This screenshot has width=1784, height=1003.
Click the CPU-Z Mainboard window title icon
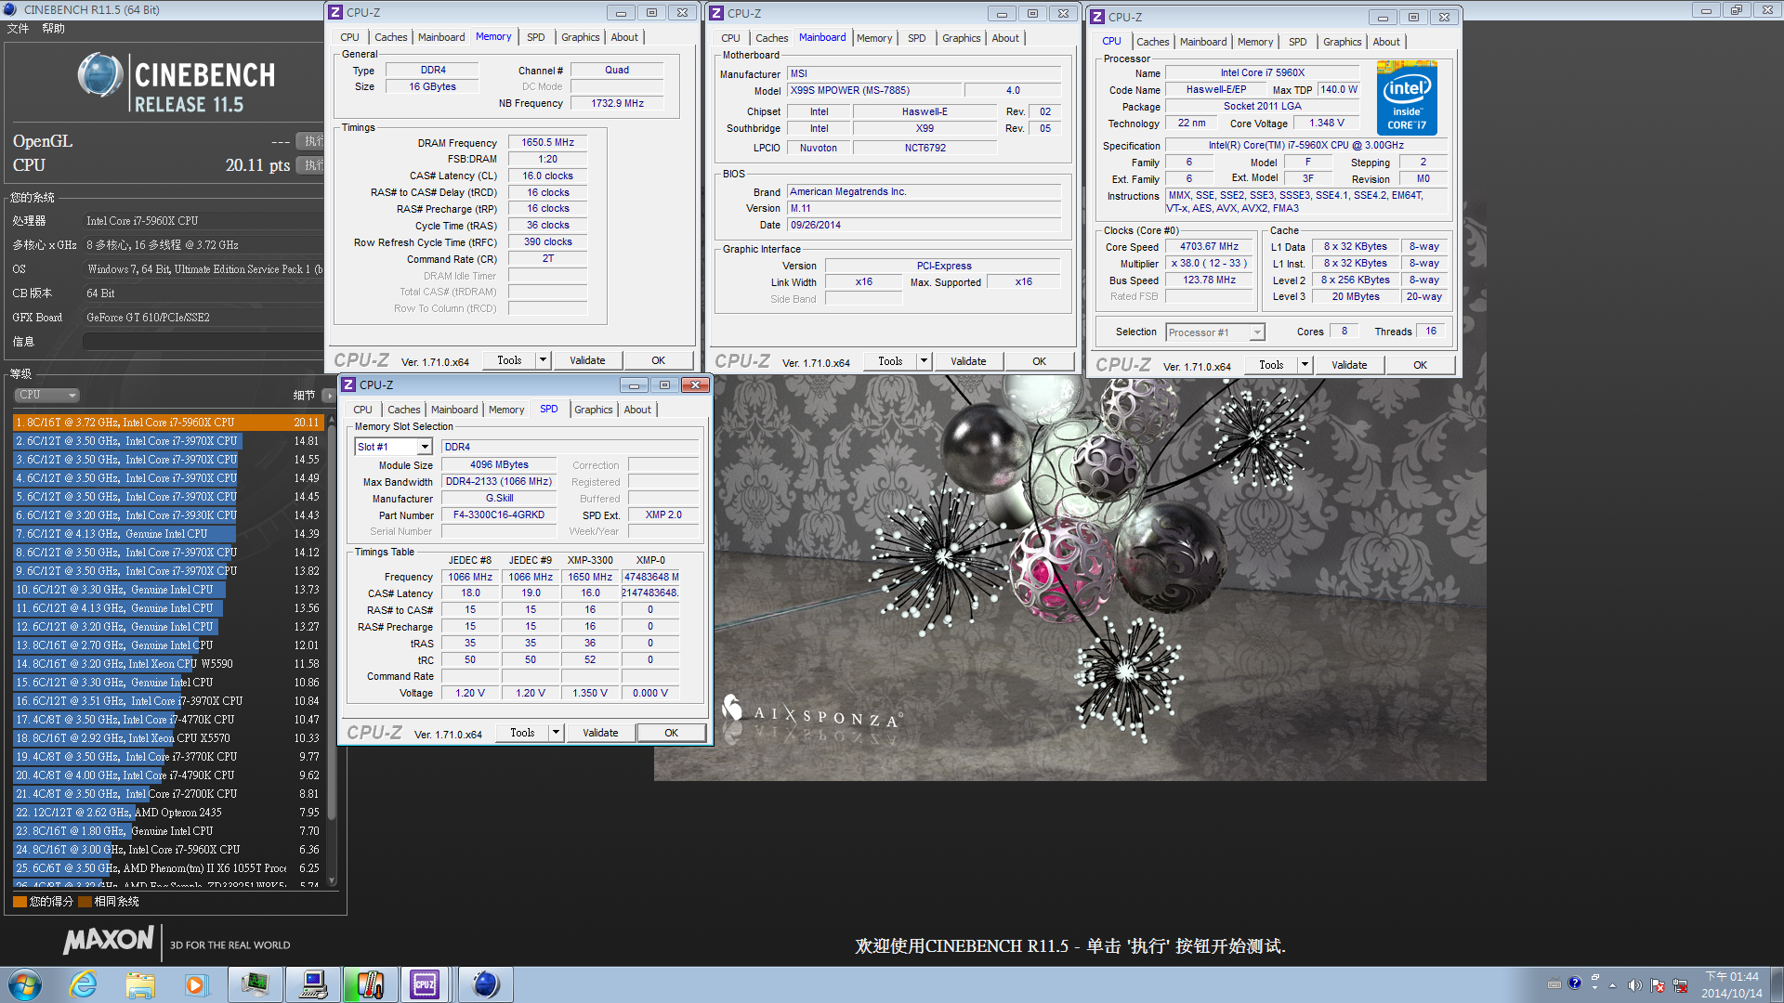716,13
